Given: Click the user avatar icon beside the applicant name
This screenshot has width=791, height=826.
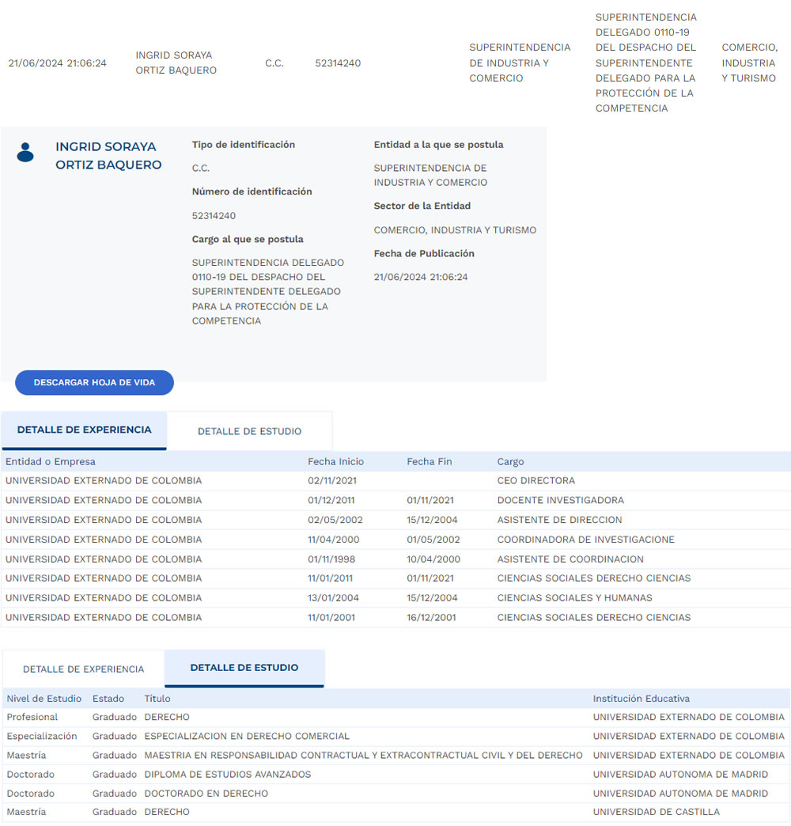Looking at the screenshot, I should 25,152.
